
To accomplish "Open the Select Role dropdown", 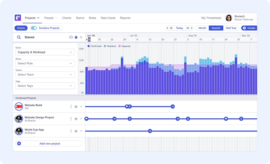I will pyautogui.click(x=45, y=63).
